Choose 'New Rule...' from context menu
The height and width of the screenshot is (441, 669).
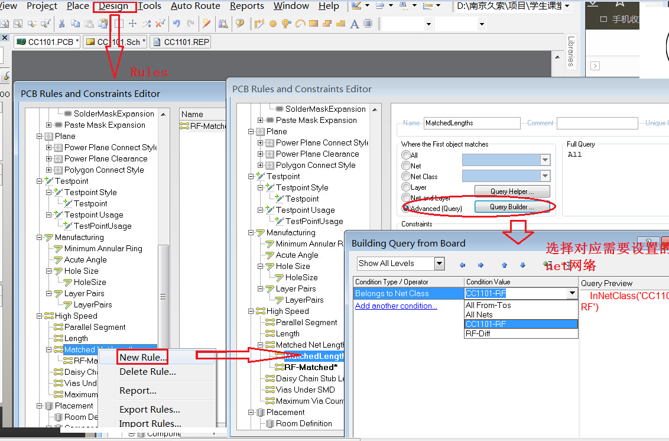pyautogui.click(x=142, y=357)
